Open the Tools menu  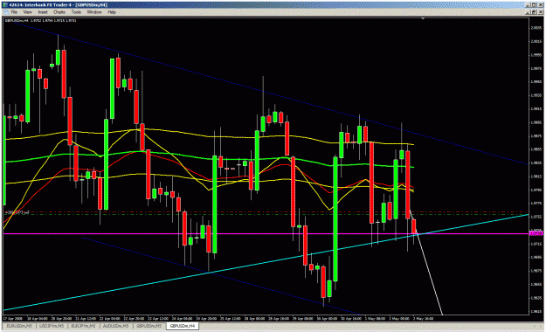pos(76,12)
